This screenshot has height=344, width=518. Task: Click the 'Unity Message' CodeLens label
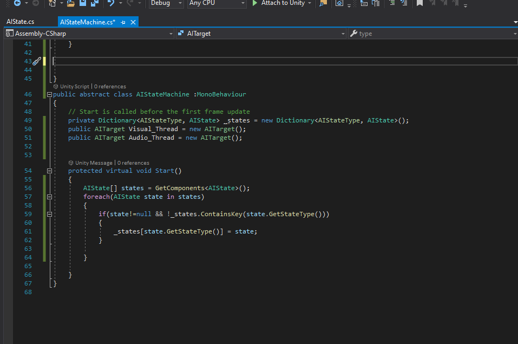94,163
